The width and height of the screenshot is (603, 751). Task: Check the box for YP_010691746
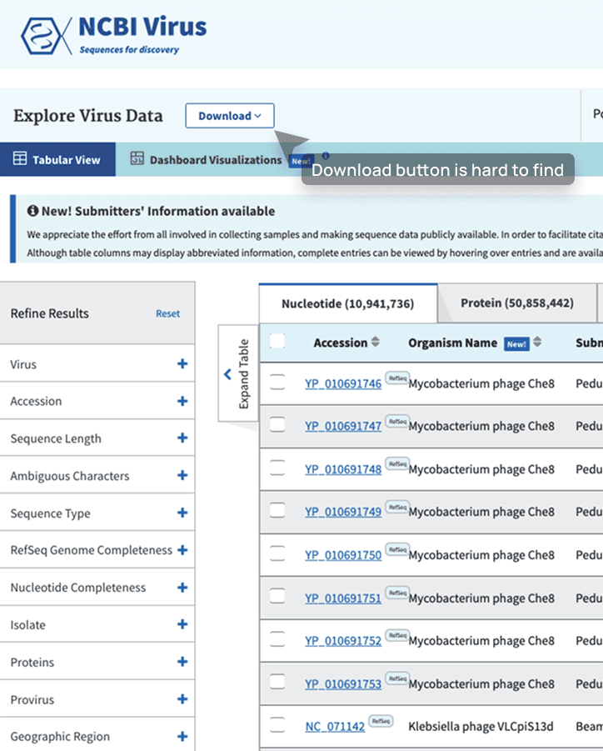click(x=277, y=383)
